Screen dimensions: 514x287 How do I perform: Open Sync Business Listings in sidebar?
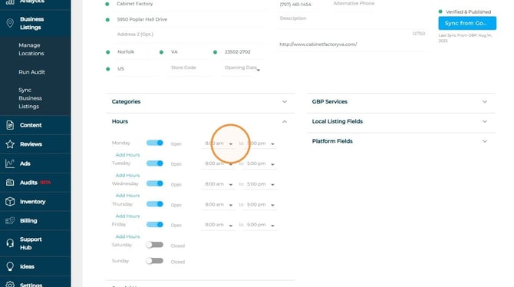tap(30, 98)
